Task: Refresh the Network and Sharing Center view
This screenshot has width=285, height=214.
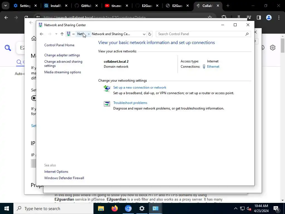Action: click(x=149, y=34)
